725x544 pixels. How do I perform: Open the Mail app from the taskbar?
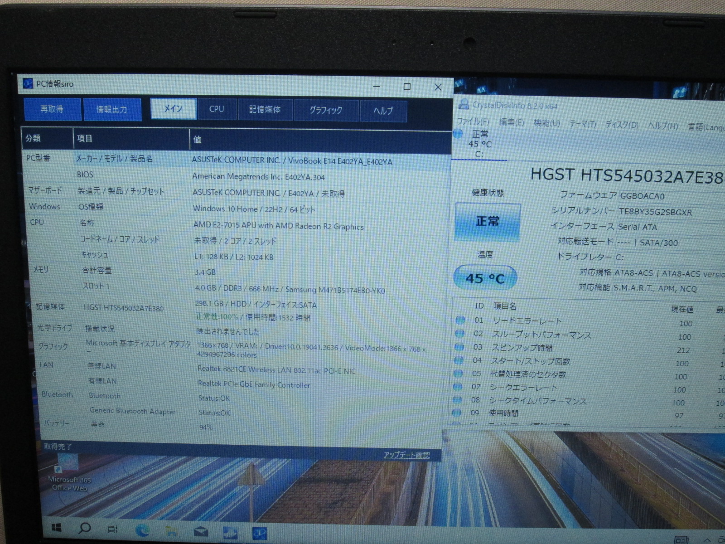[x=201, y=532]
